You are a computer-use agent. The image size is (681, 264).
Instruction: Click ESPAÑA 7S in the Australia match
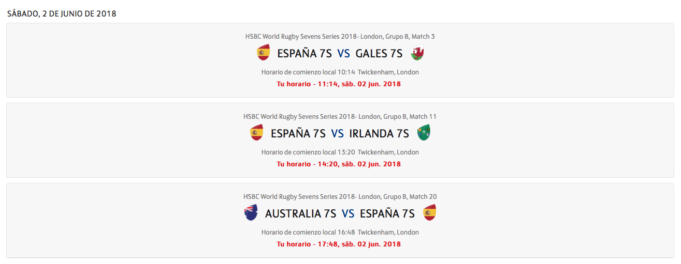click(387, 213)
